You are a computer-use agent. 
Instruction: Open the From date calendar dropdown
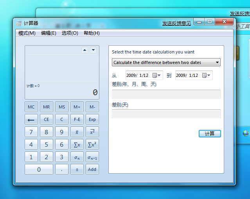(156, 75)
